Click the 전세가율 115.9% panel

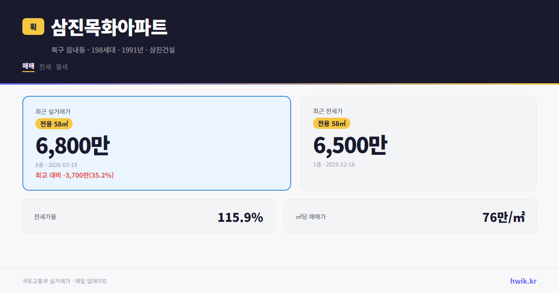[149, 216]
